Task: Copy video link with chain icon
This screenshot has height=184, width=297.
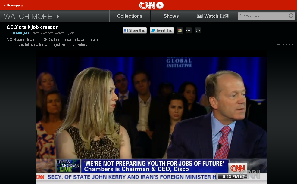Action: coord(189,30)
